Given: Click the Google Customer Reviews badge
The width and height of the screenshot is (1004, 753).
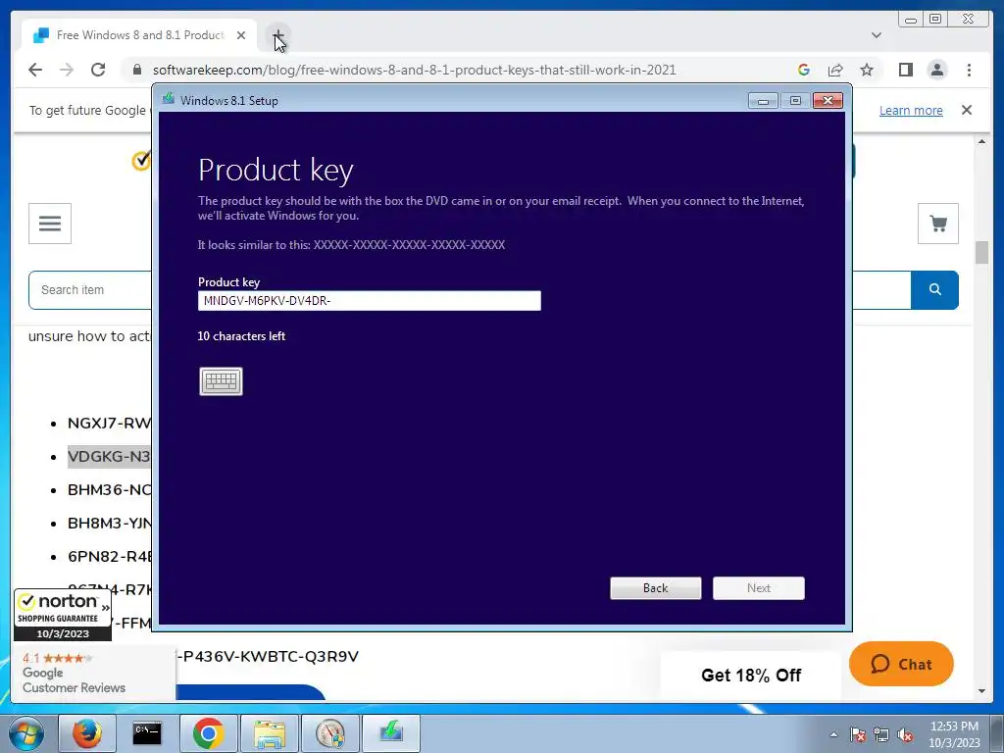Looking at the screenshot, I should [93, 673].
